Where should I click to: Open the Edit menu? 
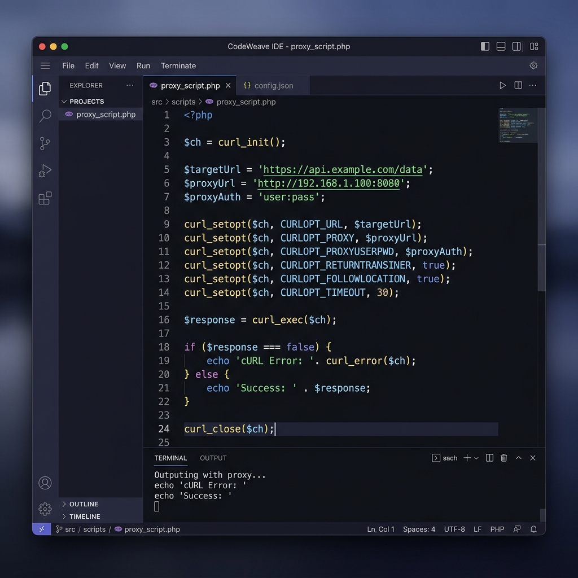91,65
